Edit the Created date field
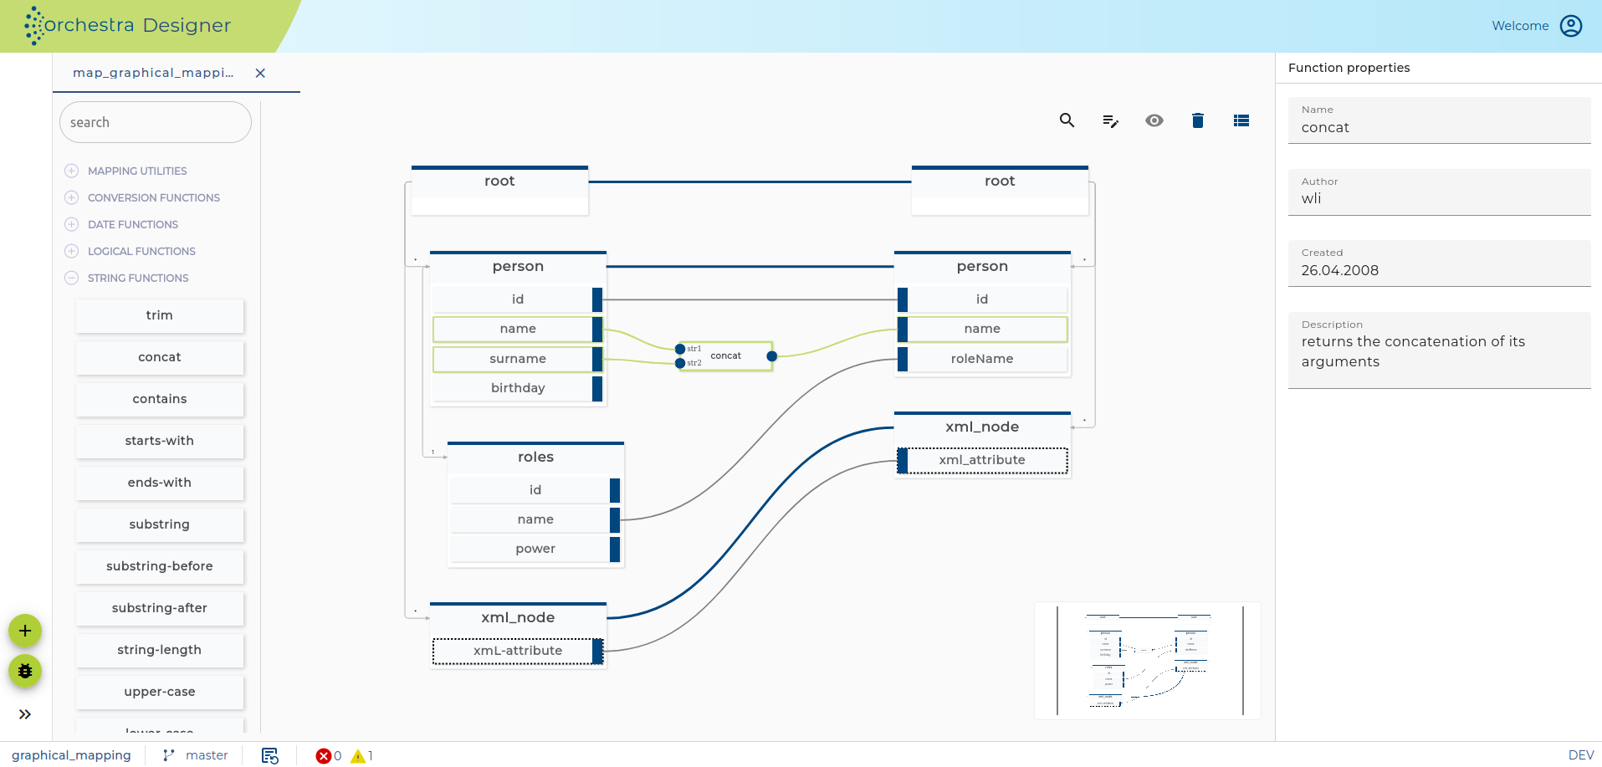Screen dimensions: 1602x767 1439,263
